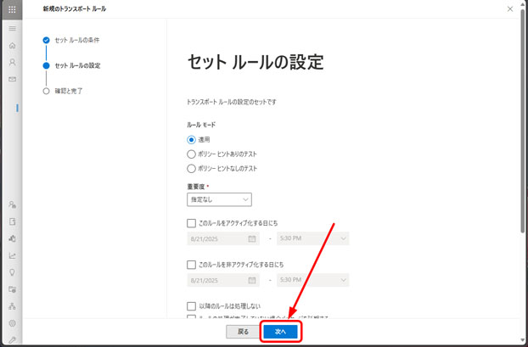Go to Home in the sidebar
The image size is (528, 347).
12,45
